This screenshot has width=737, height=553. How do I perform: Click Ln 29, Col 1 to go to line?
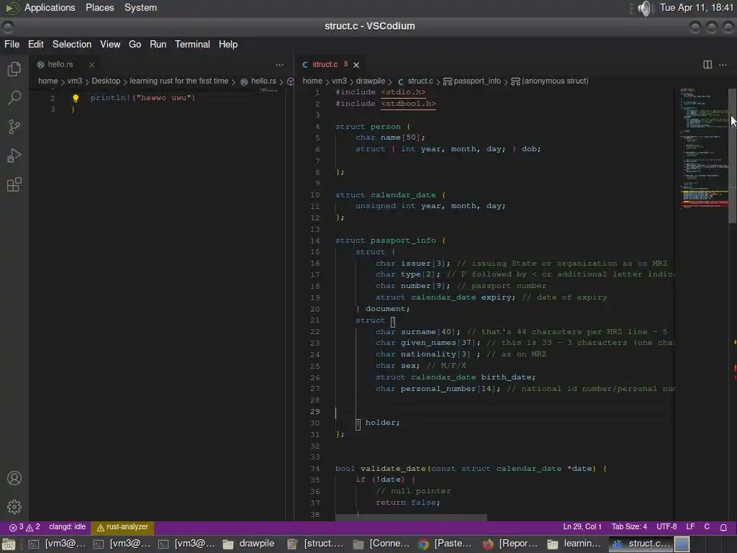tap(582, 527)
